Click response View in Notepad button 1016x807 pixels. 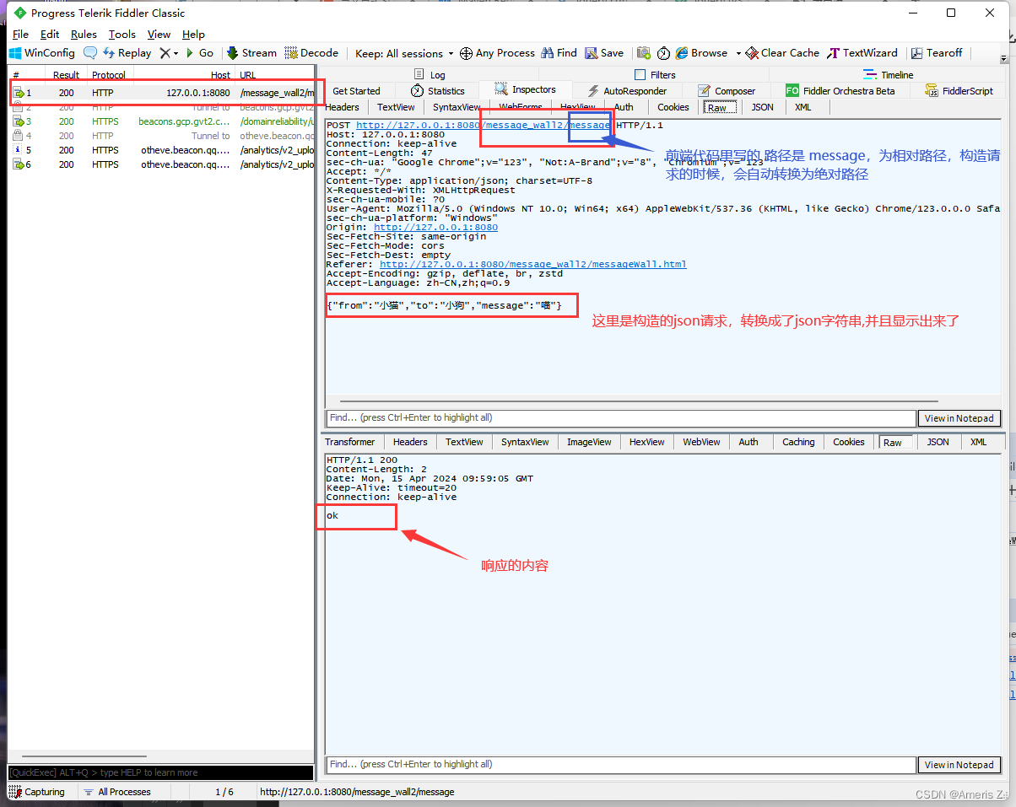coord(959,765)
